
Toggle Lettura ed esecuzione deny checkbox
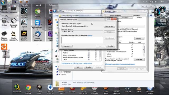click(96, 55)
